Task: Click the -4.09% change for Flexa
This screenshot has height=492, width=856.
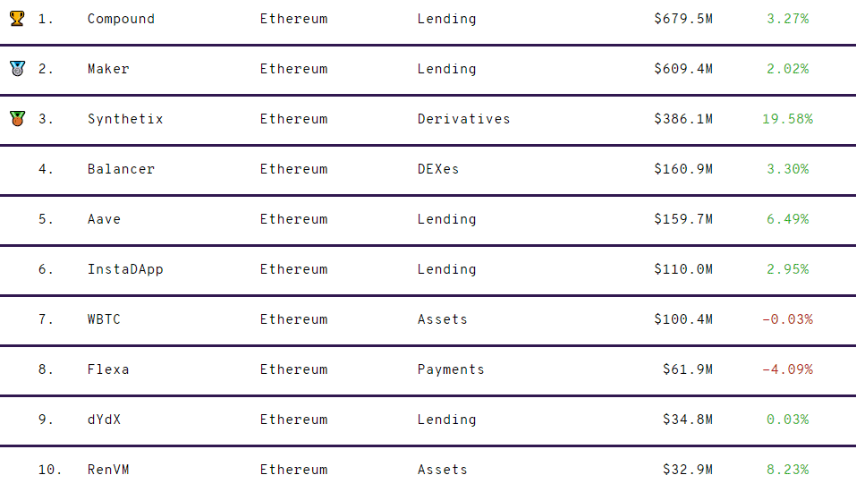Action: click(x=787, y=369)
